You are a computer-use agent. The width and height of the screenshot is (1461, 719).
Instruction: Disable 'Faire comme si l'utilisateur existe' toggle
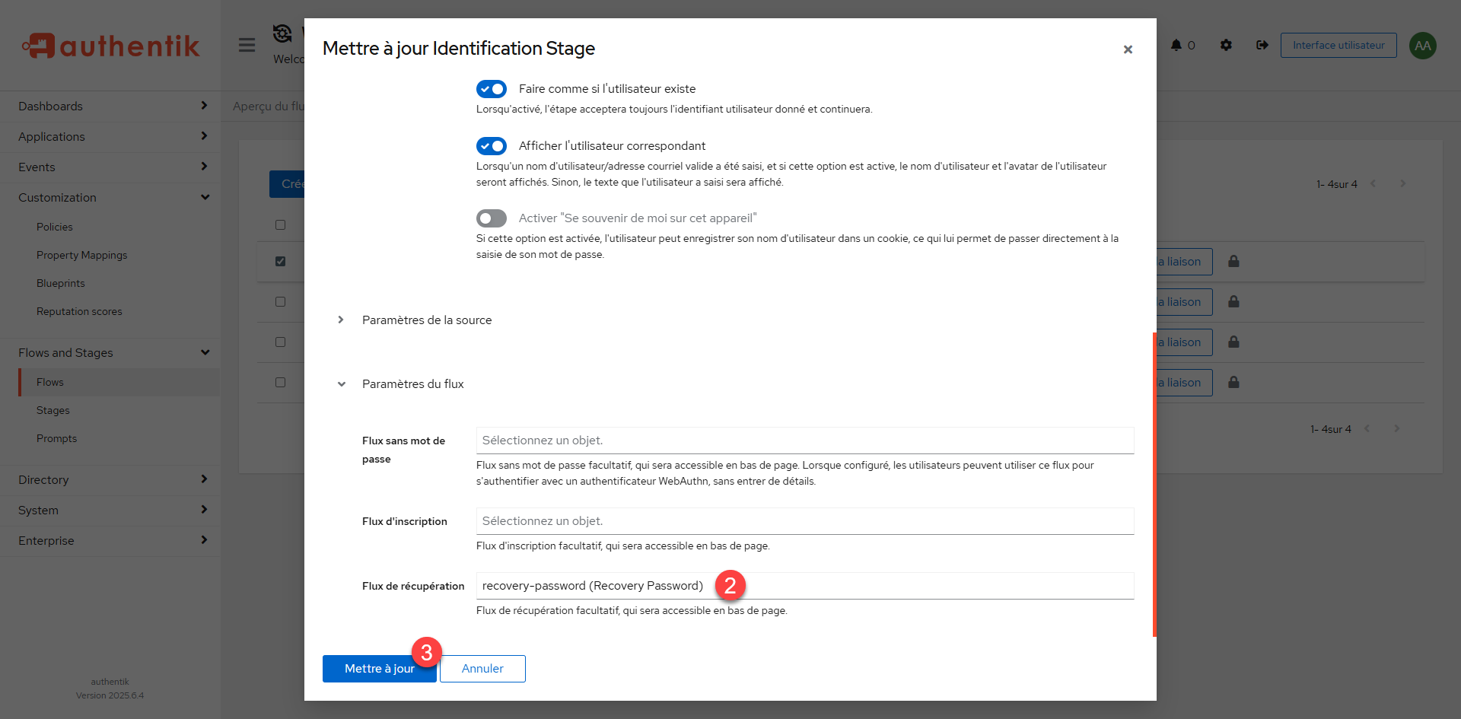tap(492, 89)
